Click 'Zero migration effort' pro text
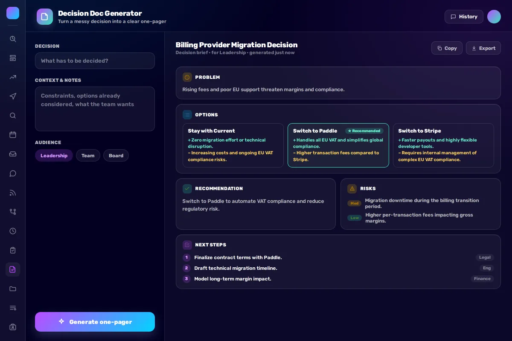 point(227,143)
